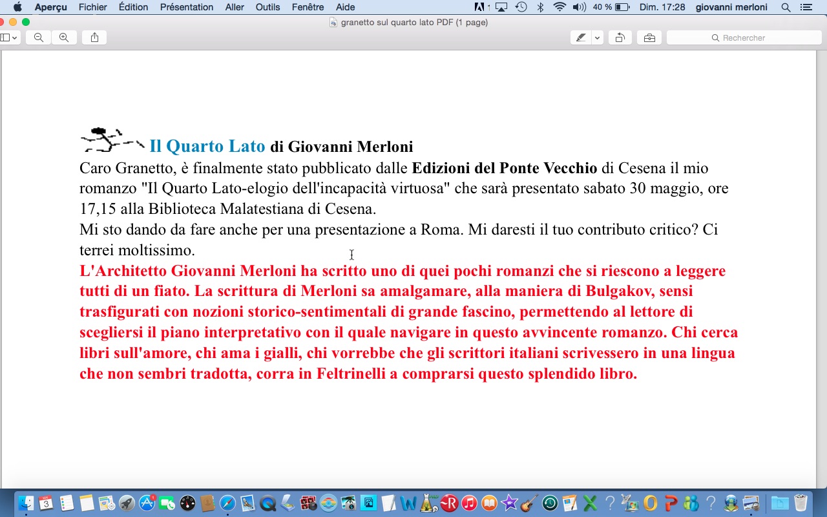Launch Safari from the Dock
The image size is (827, 517).
tap(227, 503)
